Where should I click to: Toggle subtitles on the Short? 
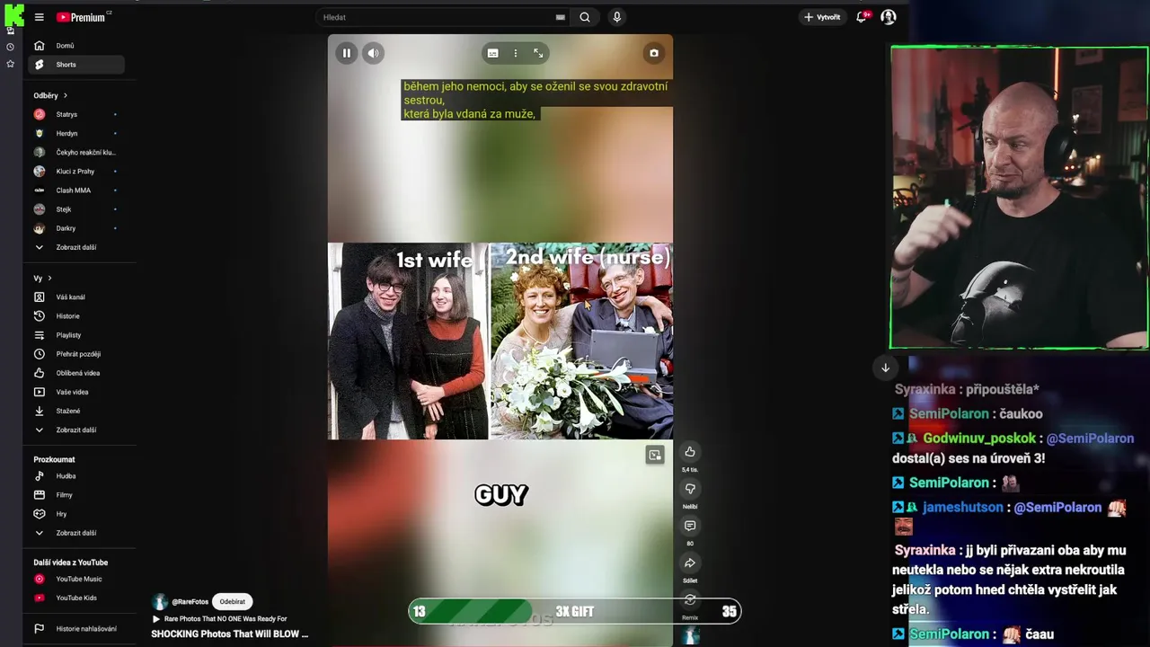(492, 53)
